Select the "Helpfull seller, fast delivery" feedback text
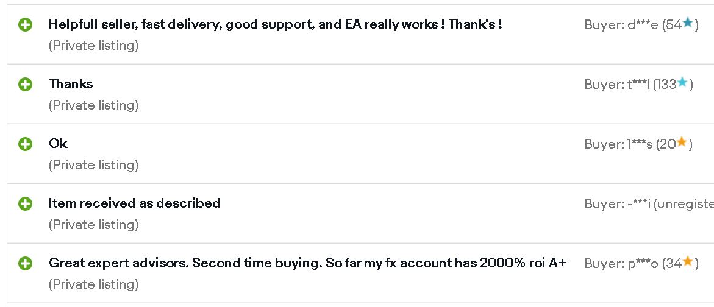 pos(275,24)
